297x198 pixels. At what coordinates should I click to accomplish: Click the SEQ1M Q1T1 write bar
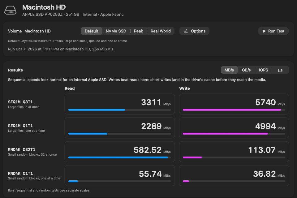tap(234, 134)
